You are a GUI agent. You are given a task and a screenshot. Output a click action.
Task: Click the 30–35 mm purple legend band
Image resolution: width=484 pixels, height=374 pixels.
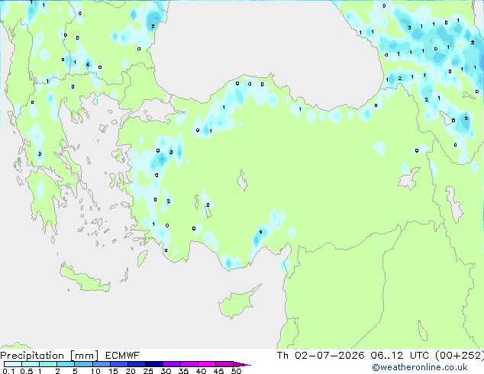pyautogui.click(x=171, y=364)
